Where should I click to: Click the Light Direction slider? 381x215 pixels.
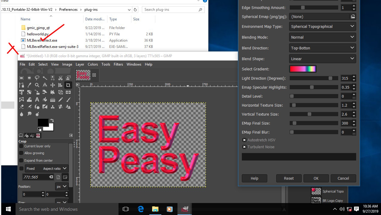(314, 78)
